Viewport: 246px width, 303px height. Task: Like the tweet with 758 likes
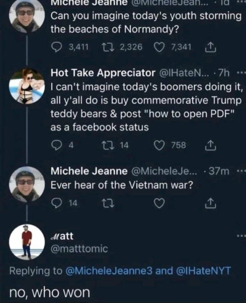[159, 146]
